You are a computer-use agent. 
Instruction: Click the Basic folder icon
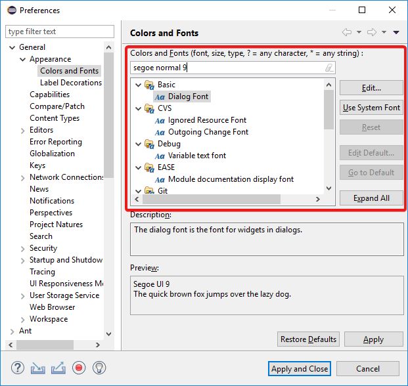point(149,85)
